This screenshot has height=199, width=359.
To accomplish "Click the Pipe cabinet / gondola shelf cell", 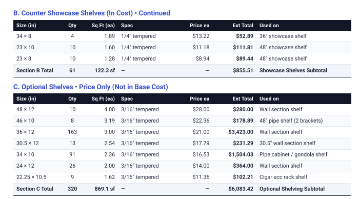I will coord(293,154).
